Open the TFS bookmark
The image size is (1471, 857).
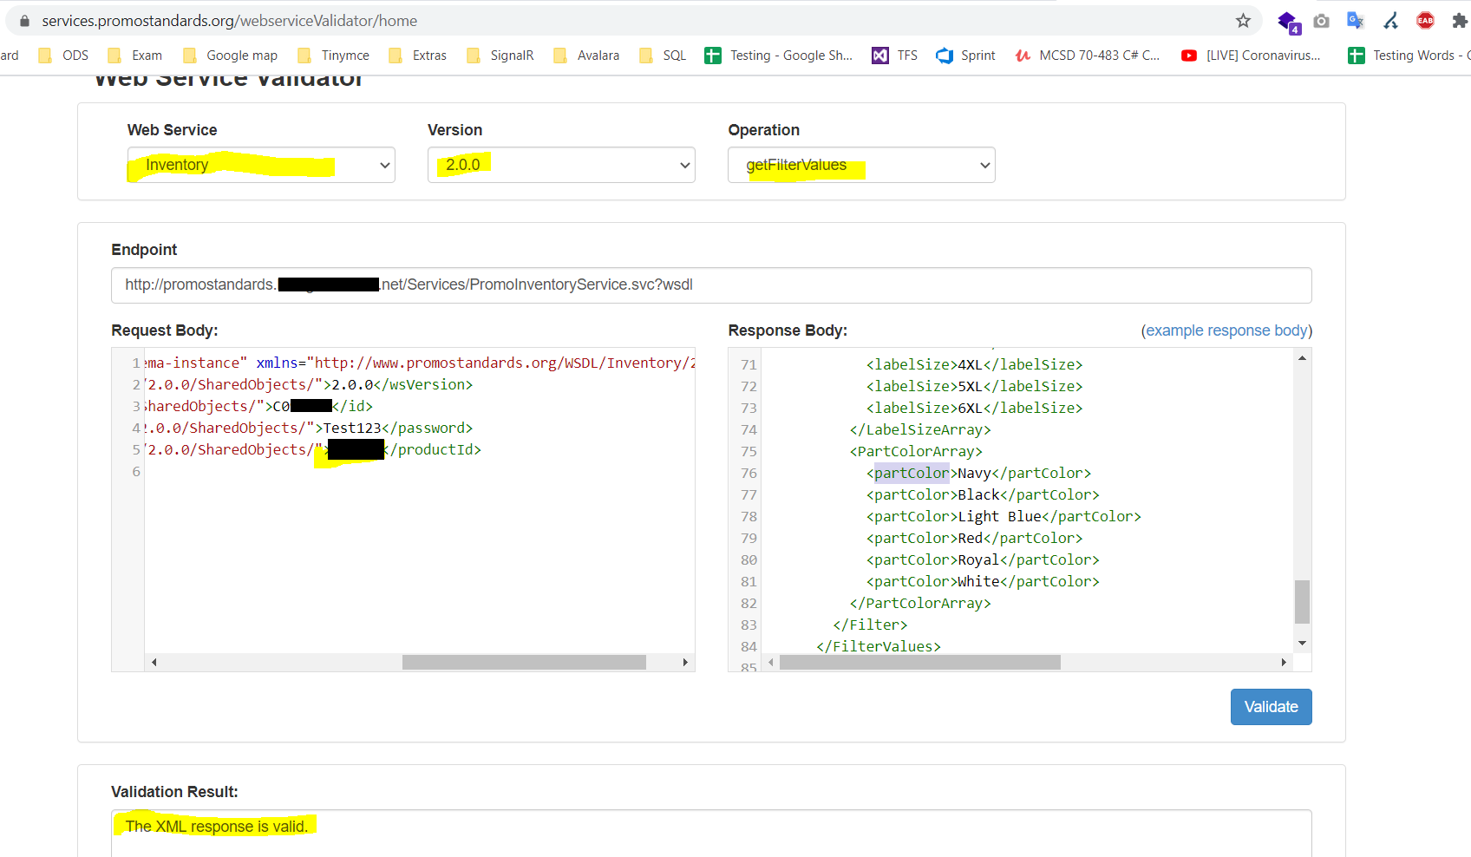pos(895,56)
